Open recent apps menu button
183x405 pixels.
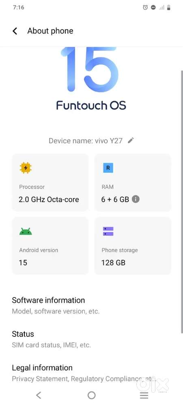point(144,395)
